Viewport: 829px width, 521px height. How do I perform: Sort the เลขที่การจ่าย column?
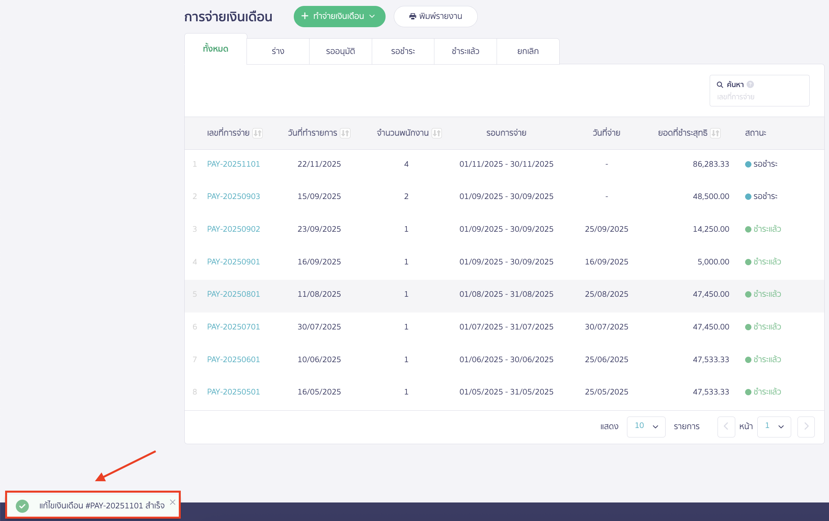258,133
